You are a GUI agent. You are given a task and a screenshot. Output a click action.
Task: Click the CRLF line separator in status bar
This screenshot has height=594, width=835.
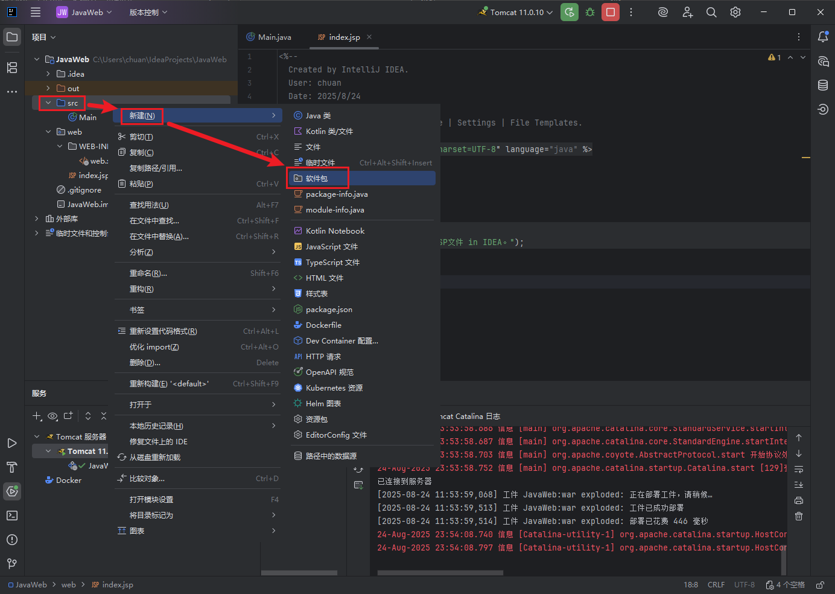tap(716, 585)
